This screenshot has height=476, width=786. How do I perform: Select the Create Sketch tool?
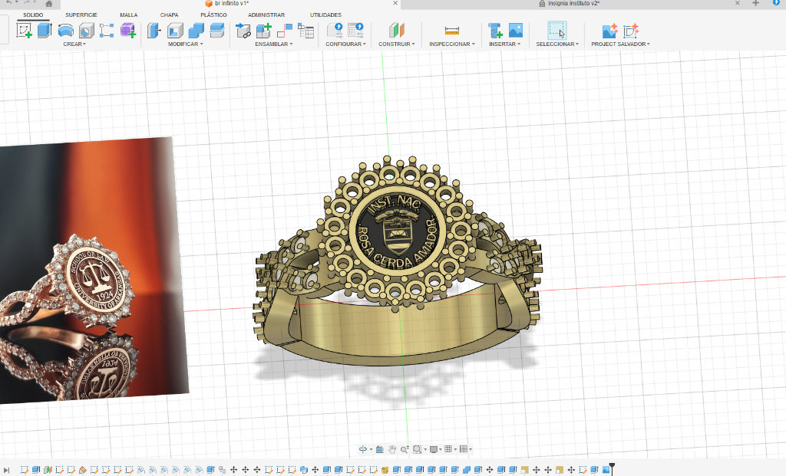tap(24, 31)
